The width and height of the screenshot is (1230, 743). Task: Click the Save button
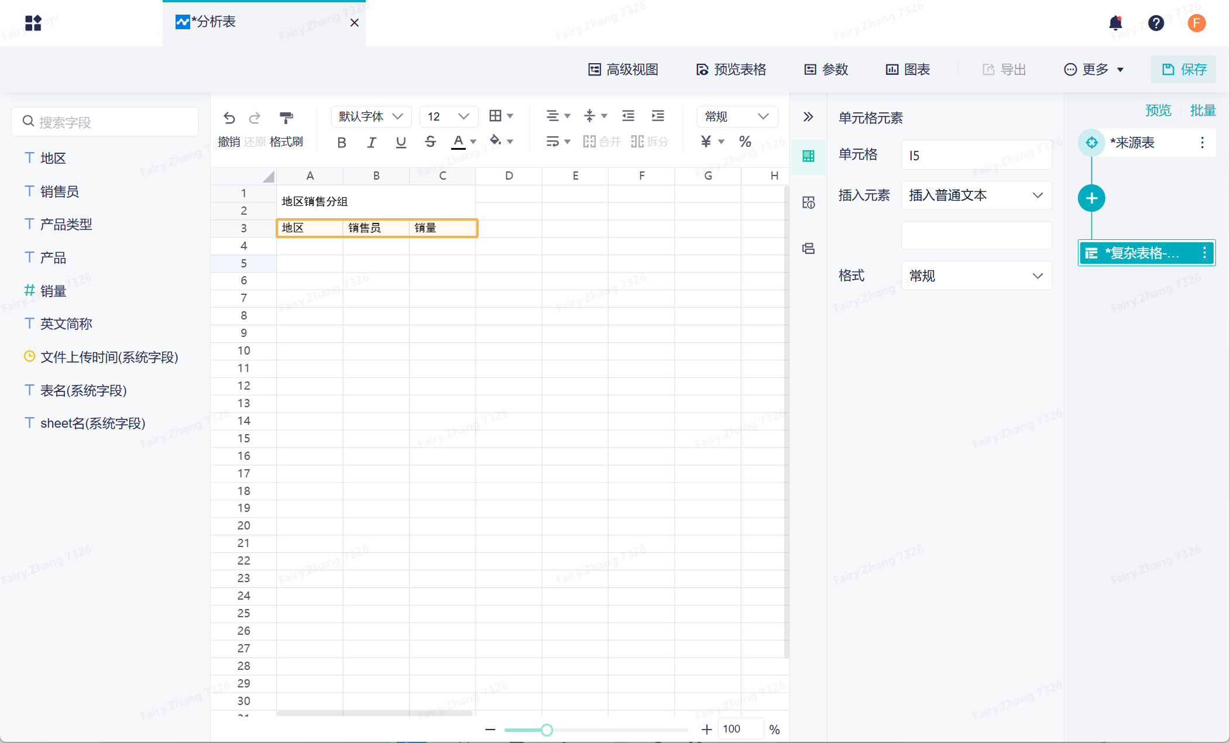(1183, 70)
